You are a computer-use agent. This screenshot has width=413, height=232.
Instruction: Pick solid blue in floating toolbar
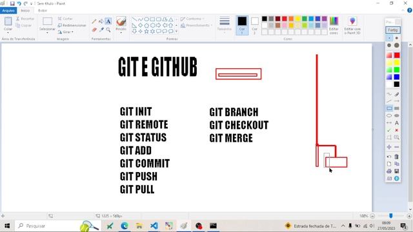397,77
